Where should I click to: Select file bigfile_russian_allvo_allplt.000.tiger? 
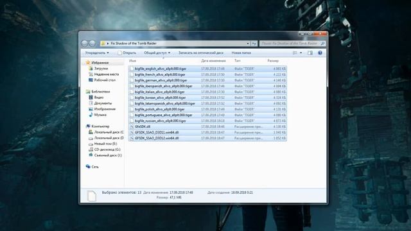[x=207, y=121]
